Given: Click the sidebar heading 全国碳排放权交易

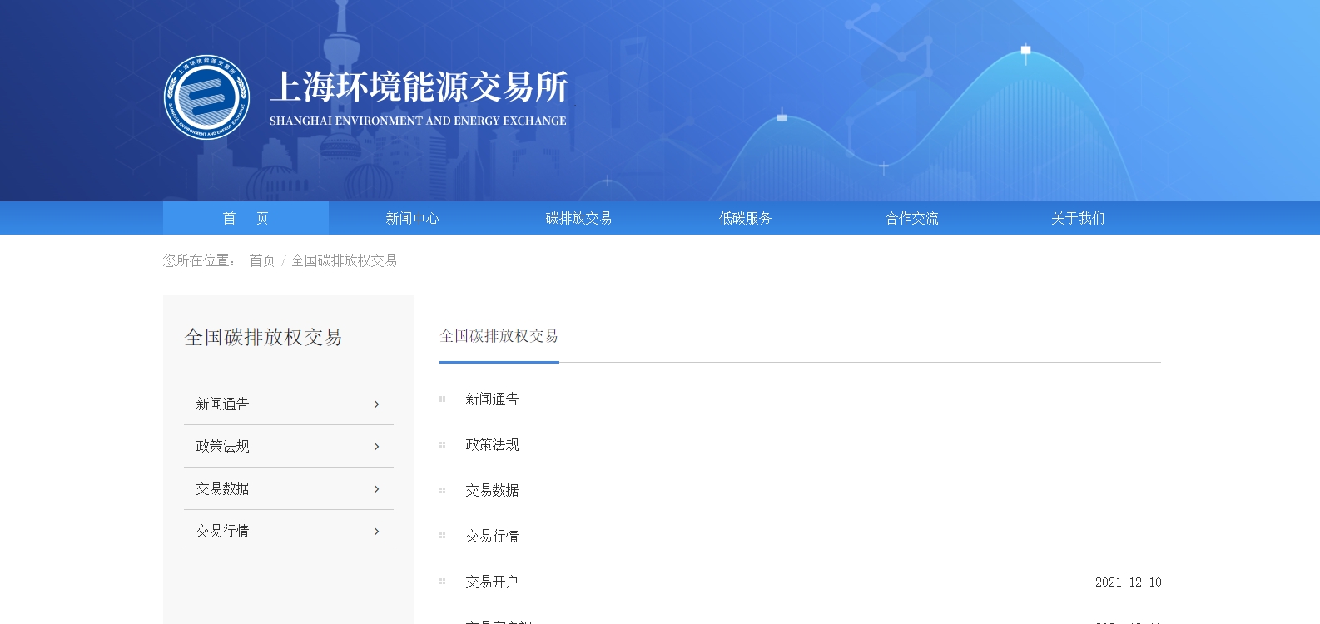Looking at the screenshot, I should [263, 337].
